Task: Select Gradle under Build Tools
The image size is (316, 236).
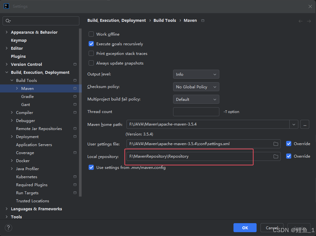Action: point(27,97)
